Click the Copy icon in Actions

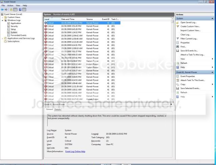[x=177, y=84]
